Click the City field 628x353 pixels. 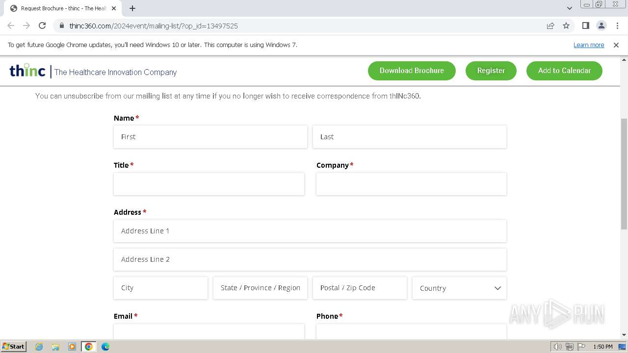point(161,288)
